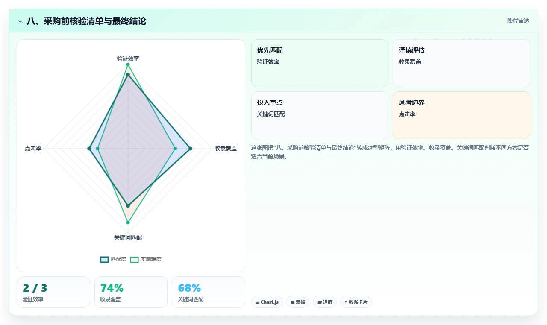Click 验证效率 caption under 2 / 3

tap(33, 299)
